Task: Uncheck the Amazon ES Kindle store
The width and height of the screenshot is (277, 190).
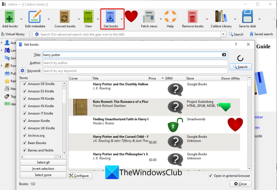Action: (x=25, y=91)
